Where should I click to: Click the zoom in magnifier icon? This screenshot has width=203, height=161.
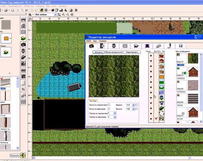(x=63, y=15)
